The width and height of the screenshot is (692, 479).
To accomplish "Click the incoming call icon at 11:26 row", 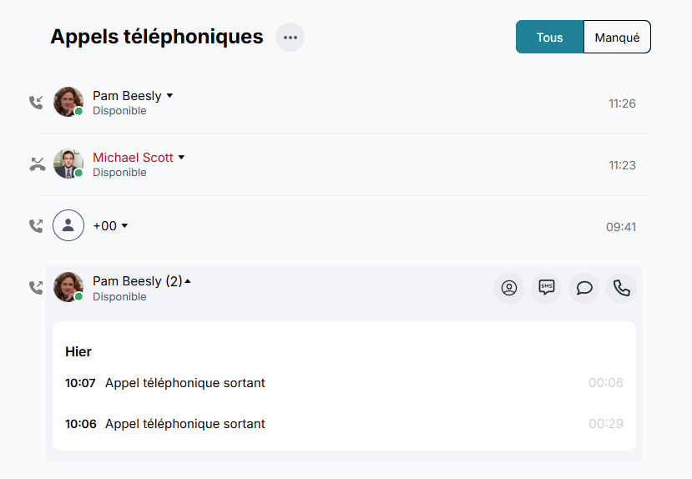I will coord(36,103).
